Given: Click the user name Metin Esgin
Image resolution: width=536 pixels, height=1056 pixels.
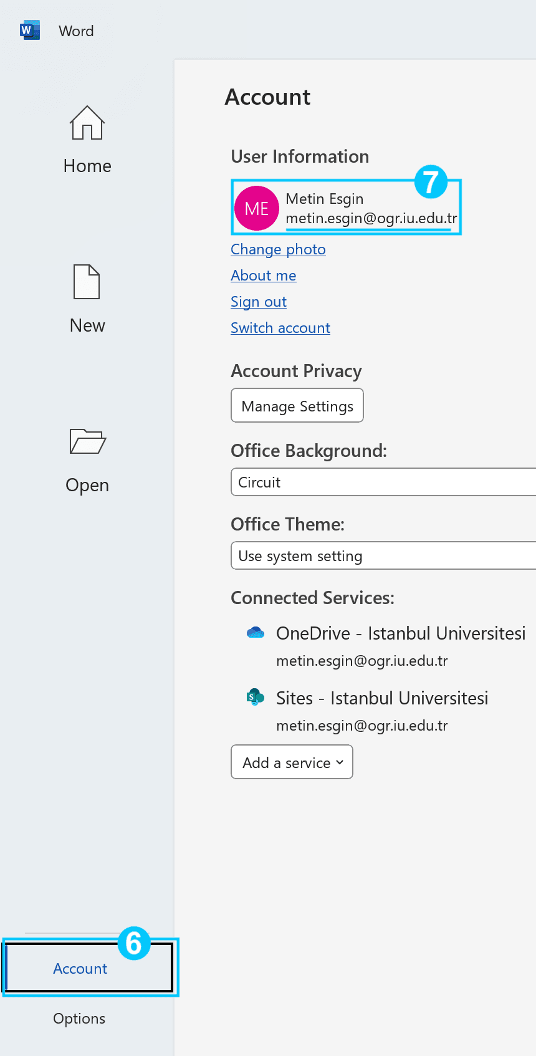Looking at the screenshot, I should pyautogui.click(x=325, y=199).
